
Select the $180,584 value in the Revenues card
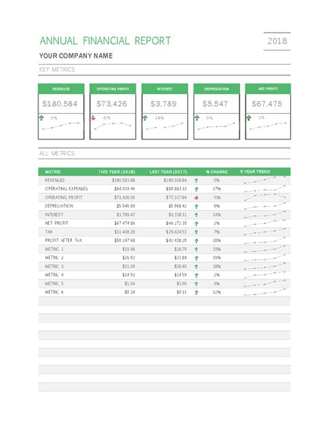point(60,104)
